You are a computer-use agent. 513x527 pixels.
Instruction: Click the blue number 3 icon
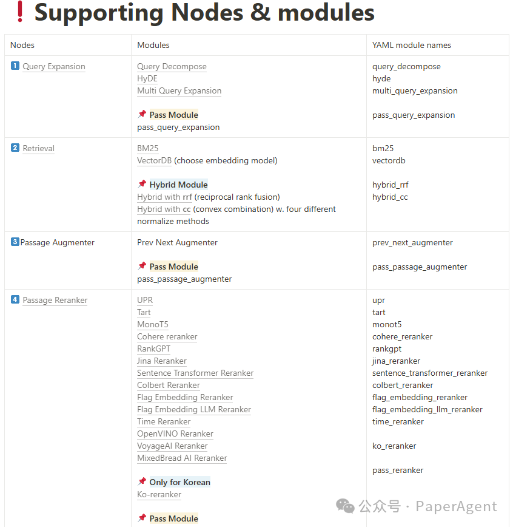(15, 242)
